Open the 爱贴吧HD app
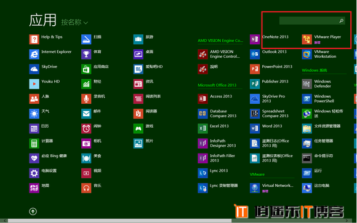This screenshot has width=357, height=223. coord(148,69)
